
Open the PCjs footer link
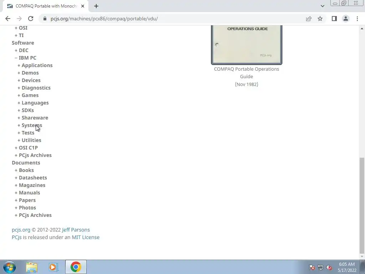(x=17, y=237)
